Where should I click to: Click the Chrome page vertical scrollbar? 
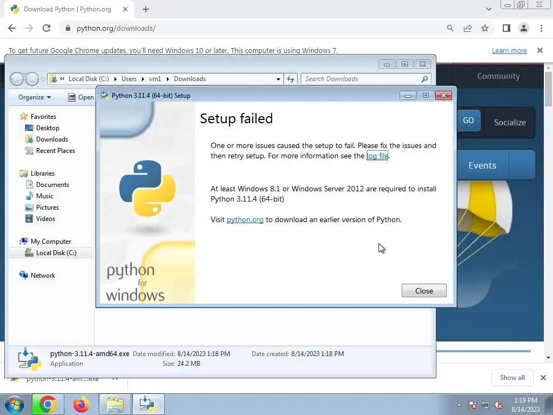(x=548, y=89)
